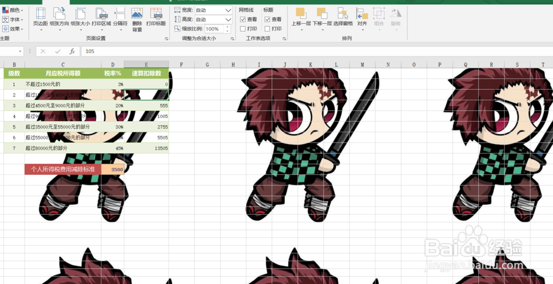Screen dimensions: 553x284
Task: Click the 下移一层 send backward icon
Action: pyautogui.click(x=322, y=13)
